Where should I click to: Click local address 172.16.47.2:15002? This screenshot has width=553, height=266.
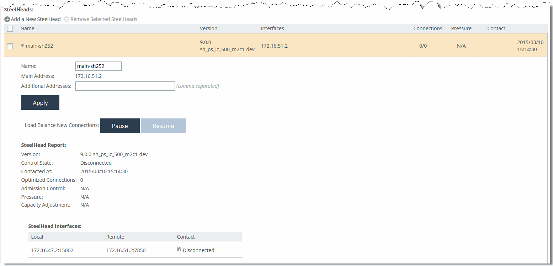52,250
